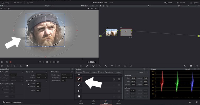The image size is (200, 105).
Task: Click the Delete window button
Action: coord(118,72)
